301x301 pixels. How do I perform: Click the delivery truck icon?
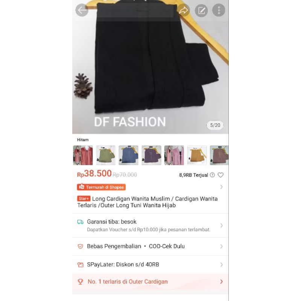80,222
